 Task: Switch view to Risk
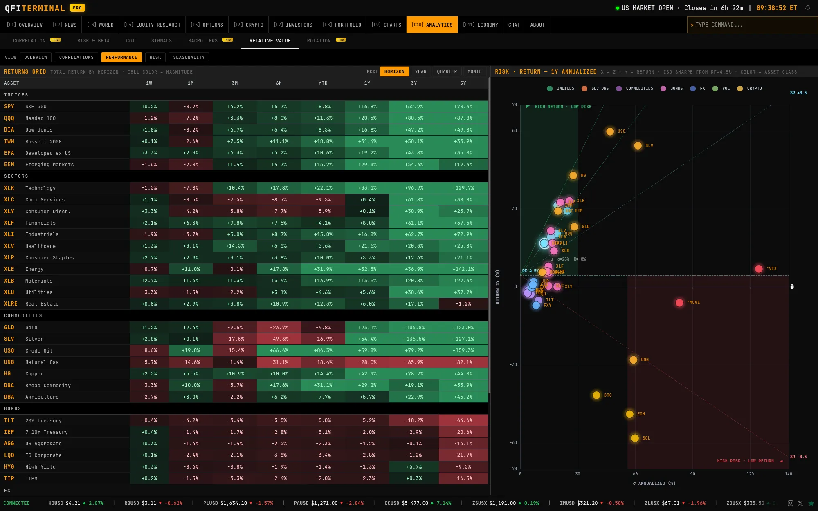pyautogui.click(x=155, y=58)
